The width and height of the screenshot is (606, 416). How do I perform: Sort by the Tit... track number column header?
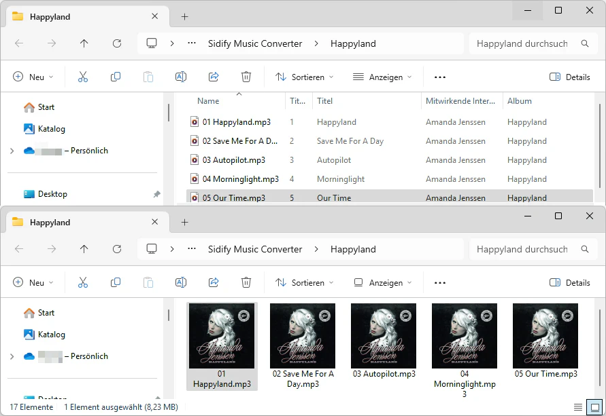coord(297,100)
